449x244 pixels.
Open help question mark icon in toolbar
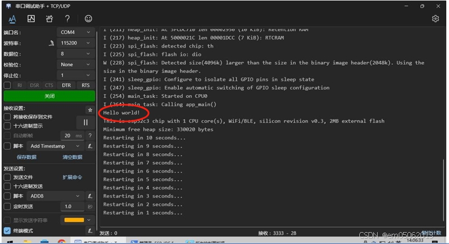click(x=68, y=19)
